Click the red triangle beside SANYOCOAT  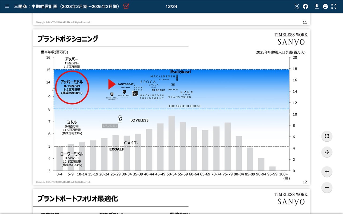coord(112,84)
